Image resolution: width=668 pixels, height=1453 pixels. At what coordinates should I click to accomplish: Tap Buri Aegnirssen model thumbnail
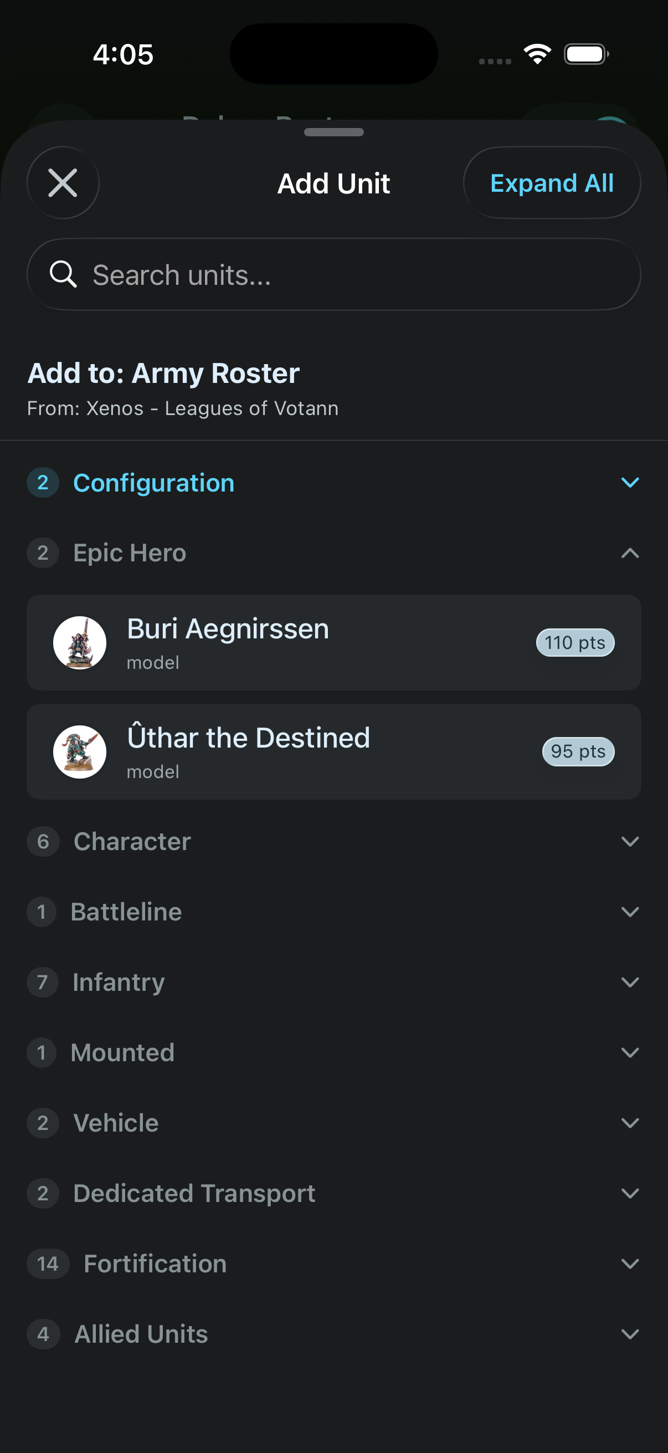click(x=79, y=642)
